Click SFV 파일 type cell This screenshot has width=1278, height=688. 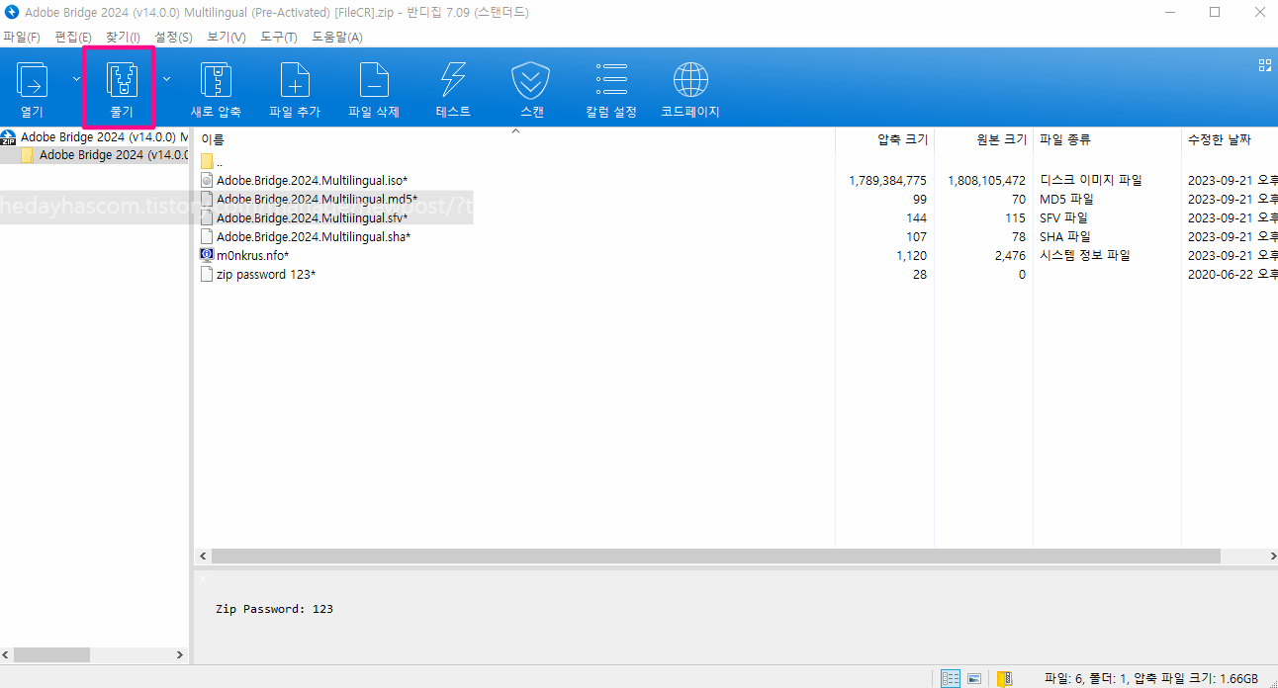click(x=1064, y=217)
